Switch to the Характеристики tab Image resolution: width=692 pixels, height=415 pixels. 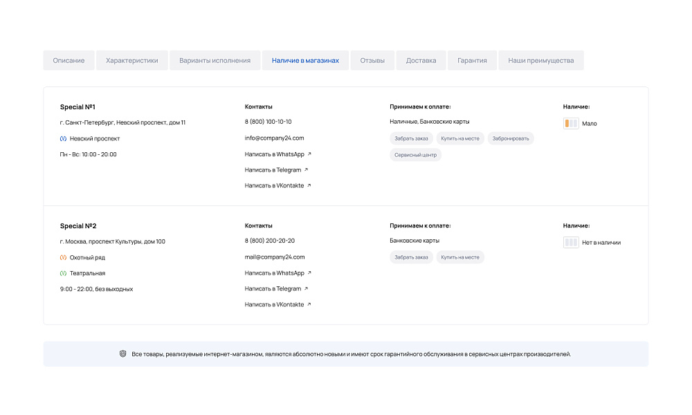pyautogui.click(x=131, y=61)
